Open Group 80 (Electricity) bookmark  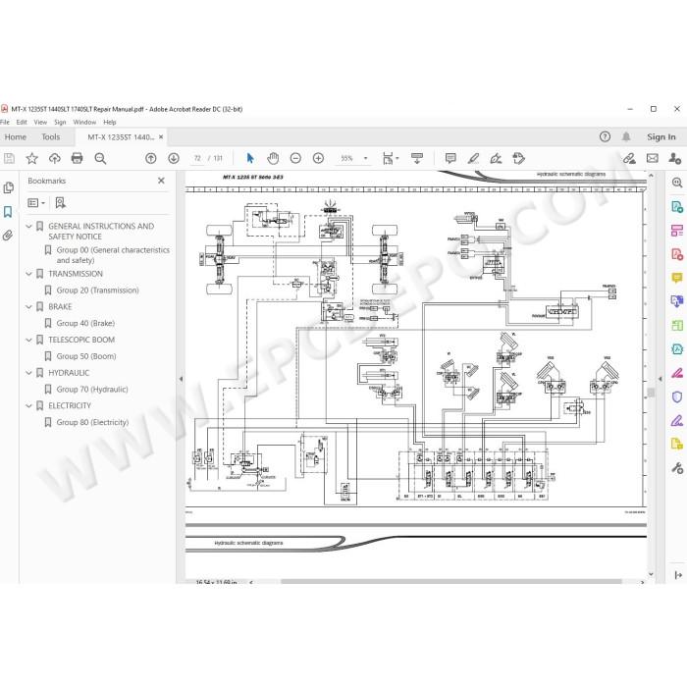[92, 422]
